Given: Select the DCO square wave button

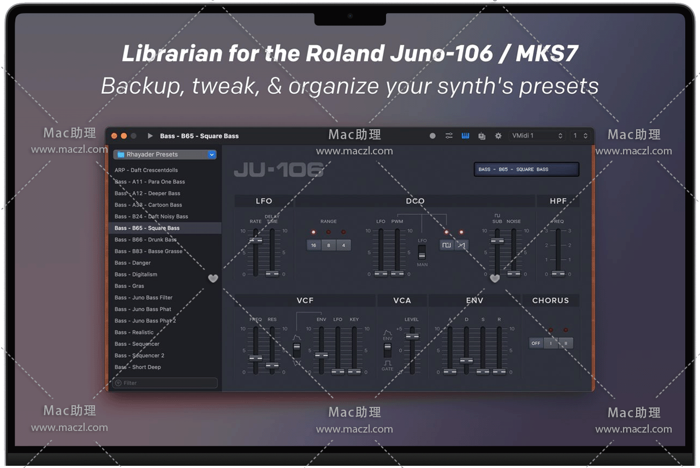Looking at the screenshot, I should pos(446,245).
